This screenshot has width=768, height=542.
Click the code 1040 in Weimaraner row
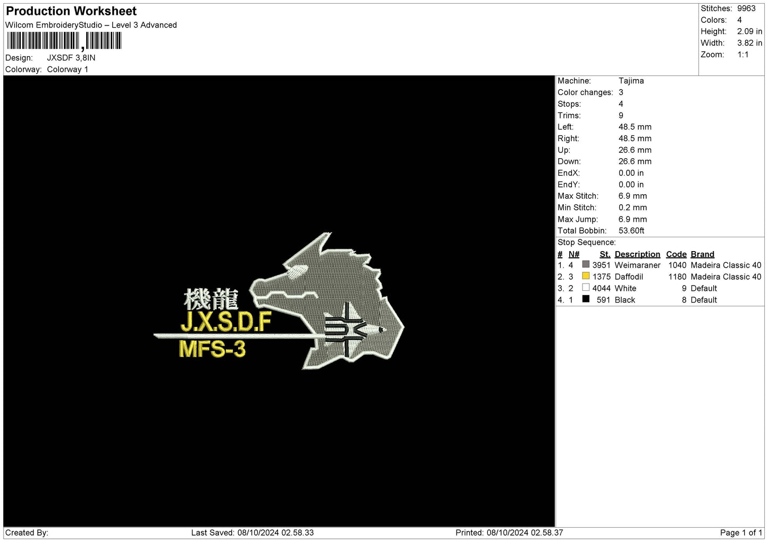tap(677, 265)
